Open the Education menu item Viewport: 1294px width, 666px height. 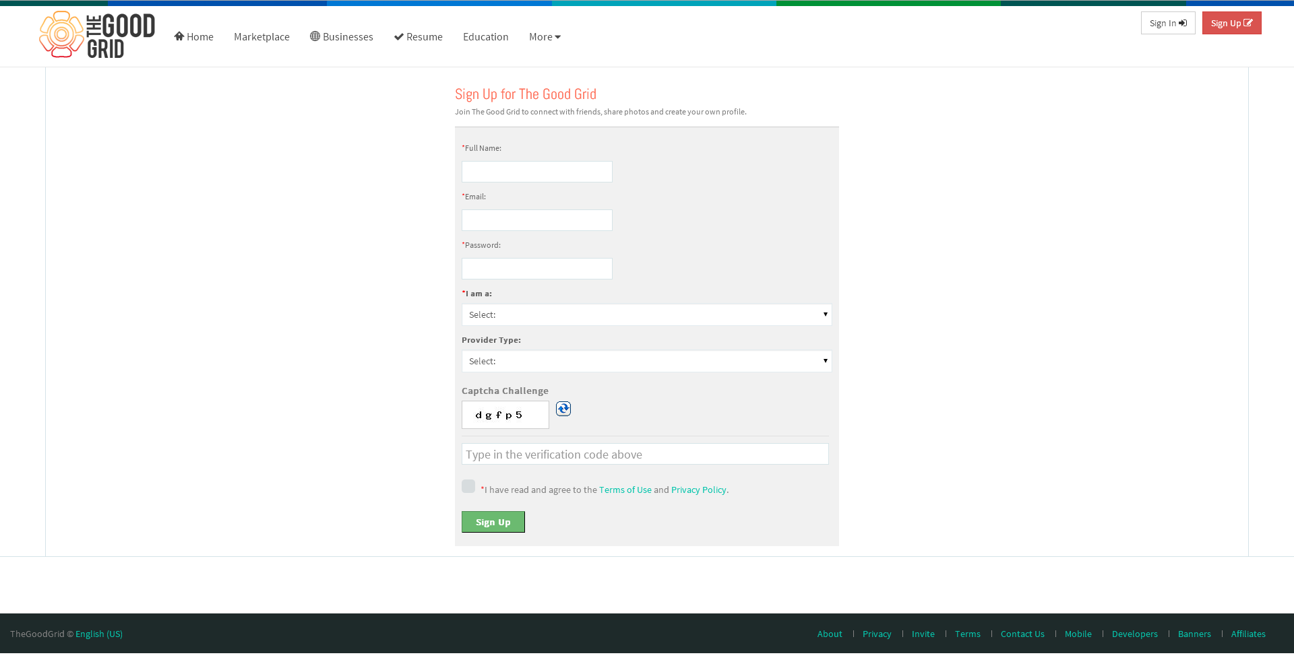pos(485,36)
